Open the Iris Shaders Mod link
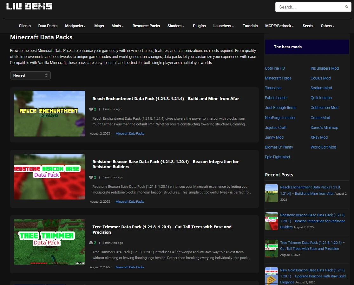The image size is (354, 285). [324, 68]
